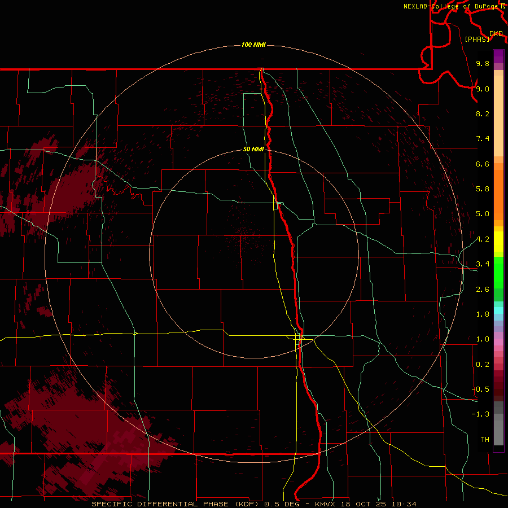508x508 pixels.
Task: Pick the purple band atop the color scale
Action: tap(498, 56)
